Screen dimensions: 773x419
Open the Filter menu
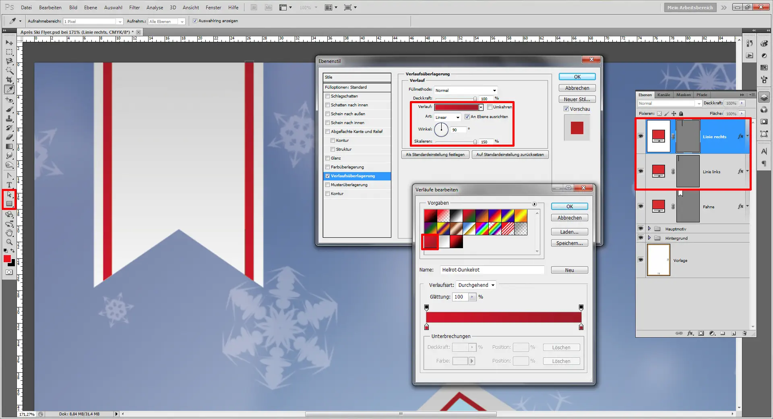point(134,8)
